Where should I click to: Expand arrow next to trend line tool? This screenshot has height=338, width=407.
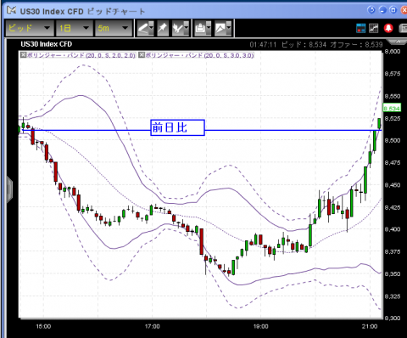pyautogui.click(x=152, y=28)
